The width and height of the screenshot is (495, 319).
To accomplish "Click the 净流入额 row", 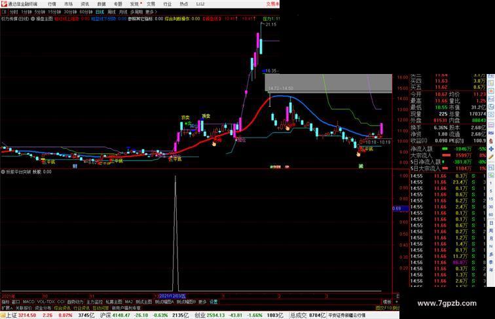I will [449, 149].
